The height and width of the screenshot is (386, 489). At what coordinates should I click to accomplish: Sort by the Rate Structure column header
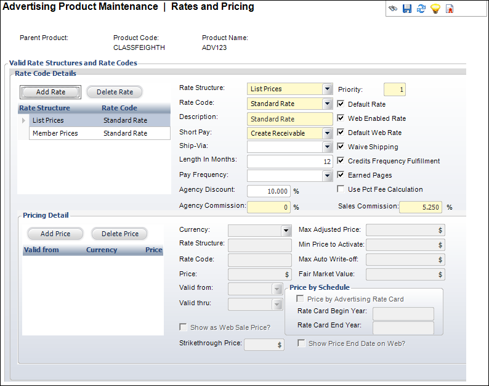tap(44, 108)
